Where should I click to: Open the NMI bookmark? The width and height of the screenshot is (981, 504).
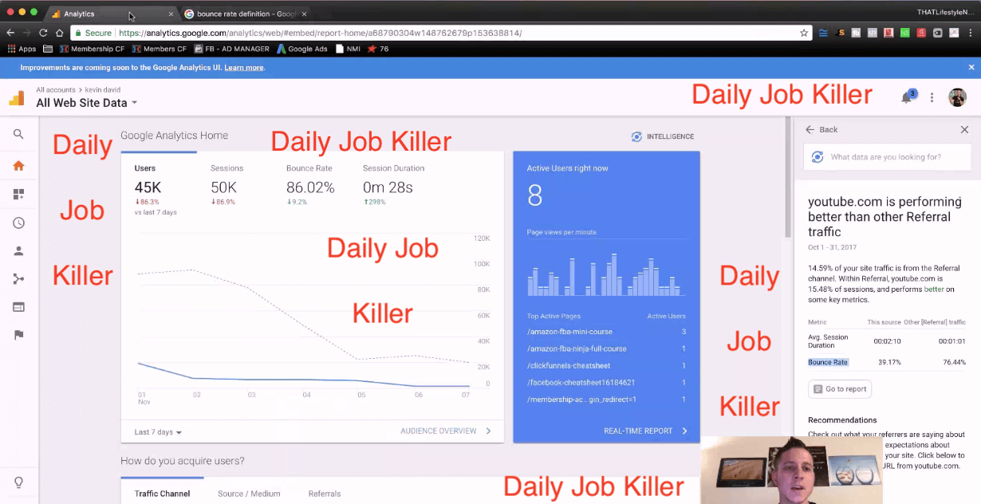pyautogui.click(x=349, y=49)
